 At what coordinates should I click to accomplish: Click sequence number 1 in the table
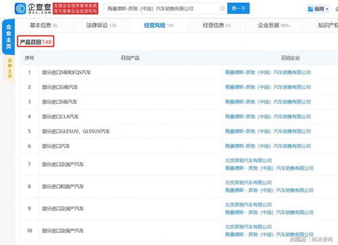coord(29,72)
